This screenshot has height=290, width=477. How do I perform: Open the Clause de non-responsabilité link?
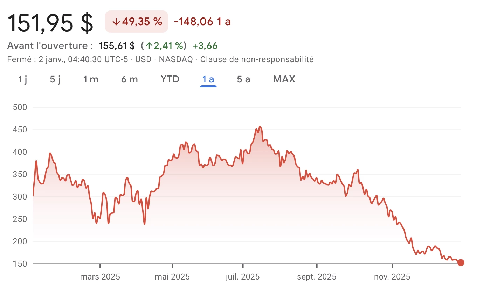[x=257, y=59]
